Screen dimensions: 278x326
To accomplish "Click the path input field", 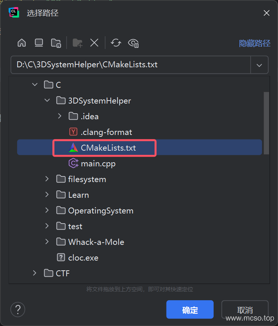I will click(x=131, y=65).
